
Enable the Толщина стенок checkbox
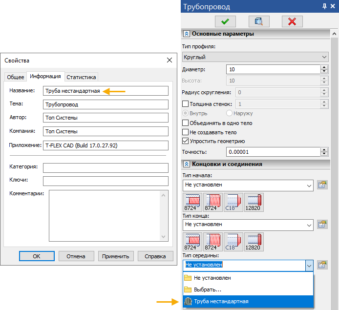[x=185, y=104]
